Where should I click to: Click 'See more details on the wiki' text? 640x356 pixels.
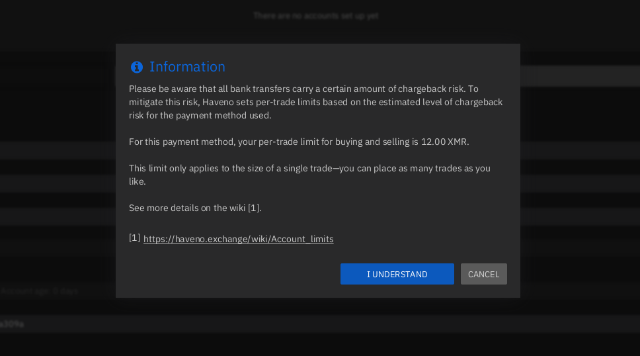(187, 208)
